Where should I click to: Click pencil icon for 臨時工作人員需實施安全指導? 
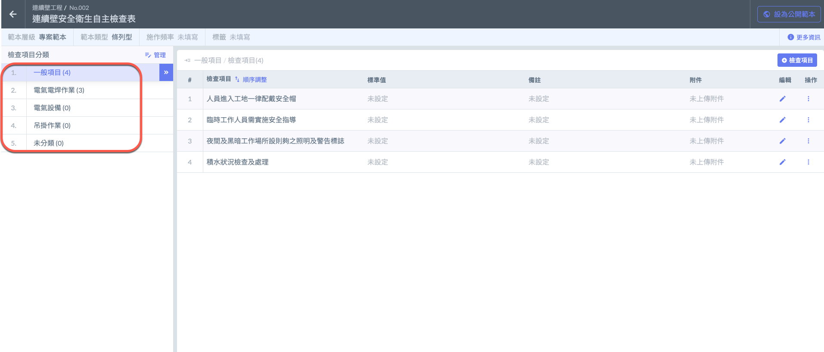(x=782, y=120)
